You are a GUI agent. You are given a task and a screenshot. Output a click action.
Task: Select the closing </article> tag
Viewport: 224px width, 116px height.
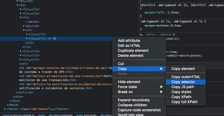(25, 92)
